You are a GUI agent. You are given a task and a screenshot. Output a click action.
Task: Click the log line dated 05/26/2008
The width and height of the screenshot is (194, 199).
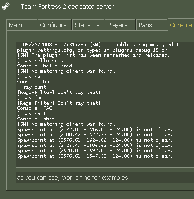pos(98,45)
